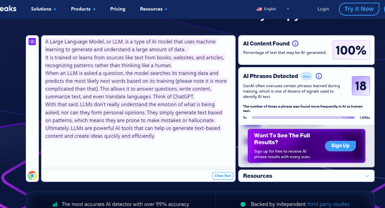The height and width of the screenshot is (208, 385).
Task: Click the 'AI Content Found' heading
Action: [x=266, y=44]
